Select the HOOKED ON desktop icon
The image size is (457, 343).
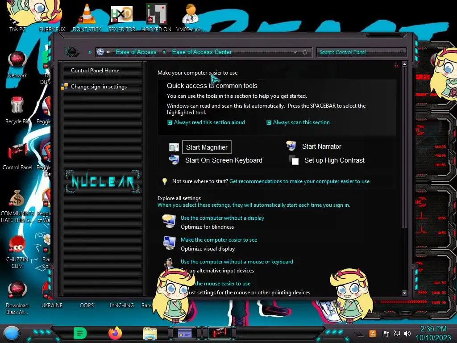tap(156, 17)
